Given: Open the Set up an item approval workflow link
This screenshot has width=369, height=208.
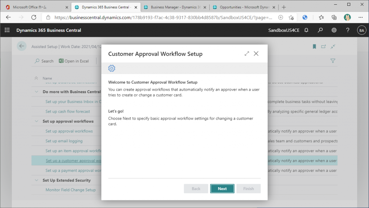Looking at the screenshot, I should click(x=74, y=151).
